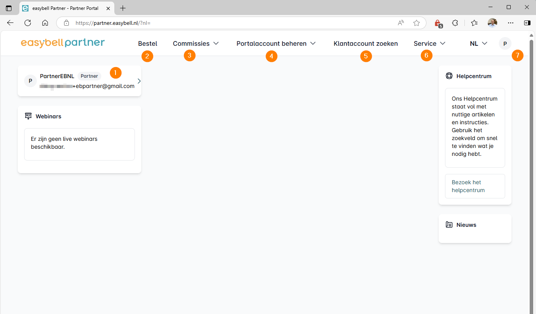Open a new browser tab
536x314 pixels.
(x=123, y=8)
